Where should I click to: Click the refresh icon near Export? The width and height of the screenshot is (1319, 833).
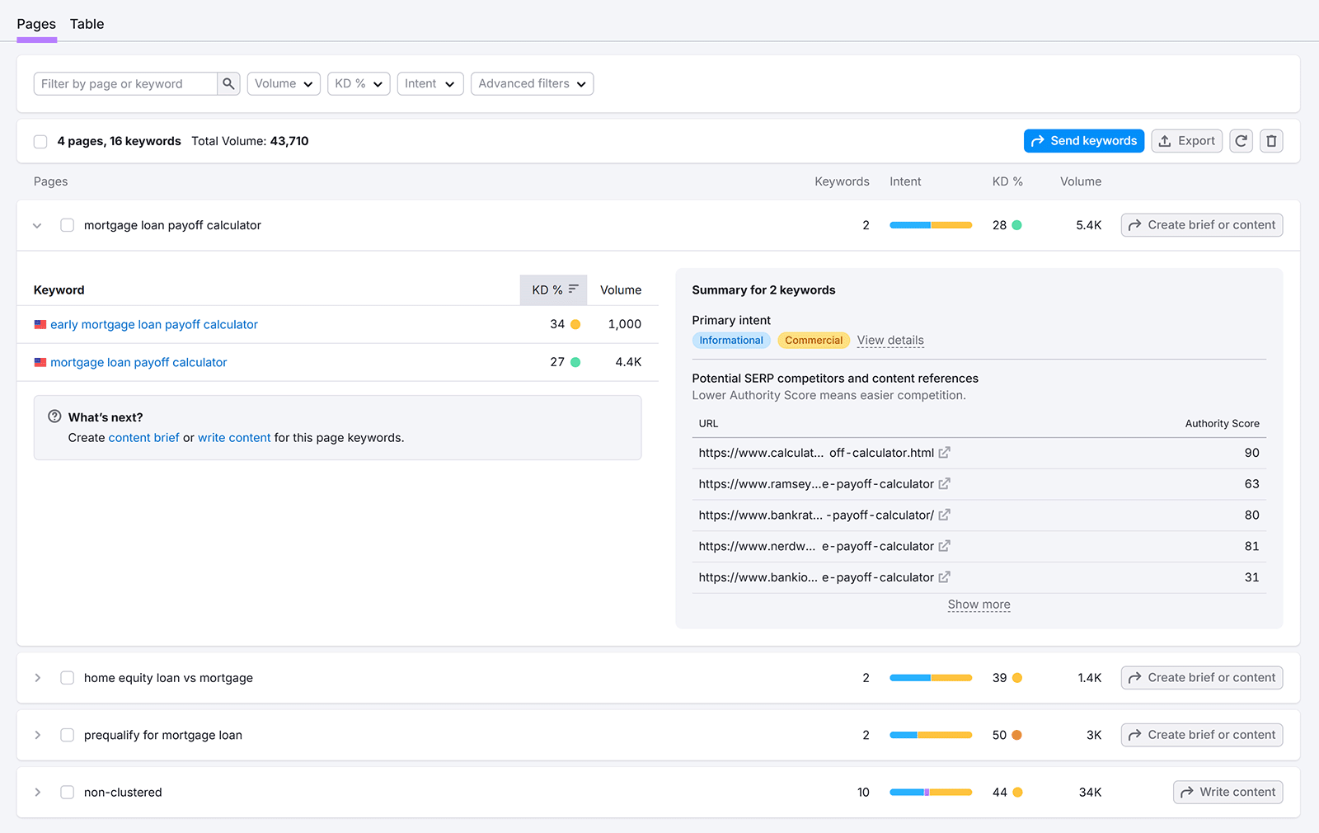click(1241, 140)
